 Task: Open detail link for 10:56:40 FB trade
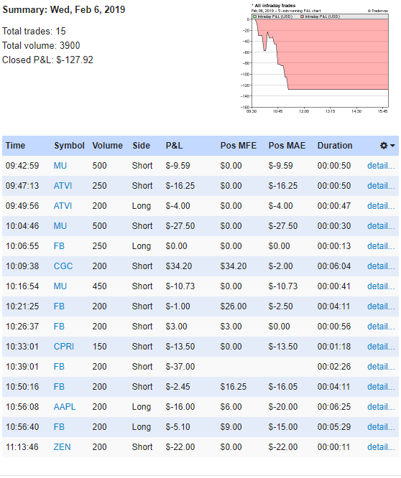[381, 427]
